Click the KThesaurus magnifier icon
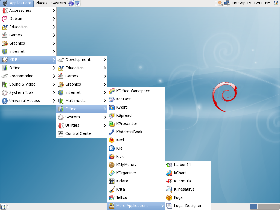The height and width of the screenshot is (210, 280). [x=169, y=189]
